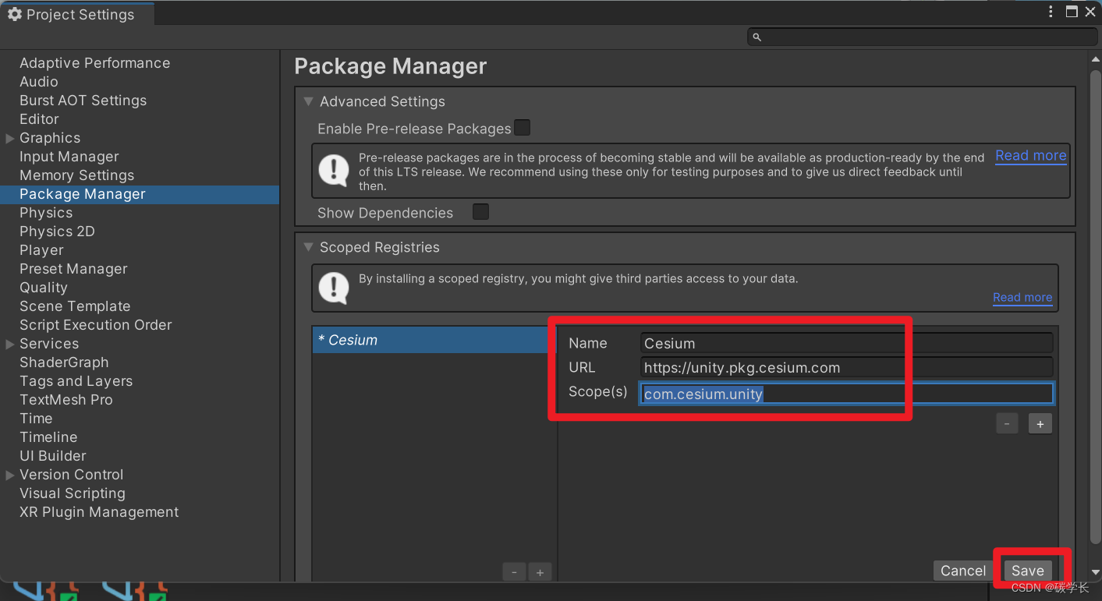Select the * Cesium registry entry
This screenshot has height=601, width=1102.
(435, 340)
